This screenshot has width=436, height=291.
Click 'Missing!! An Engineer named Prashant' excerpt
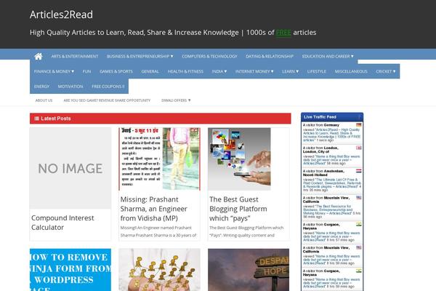(x=156, y=228)
